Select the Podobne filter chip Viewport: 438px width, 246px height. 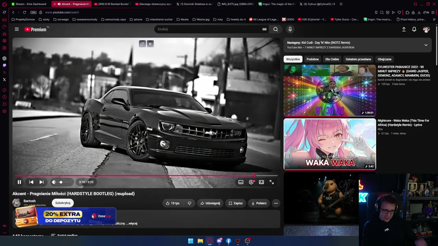click(x=312, y=59)
